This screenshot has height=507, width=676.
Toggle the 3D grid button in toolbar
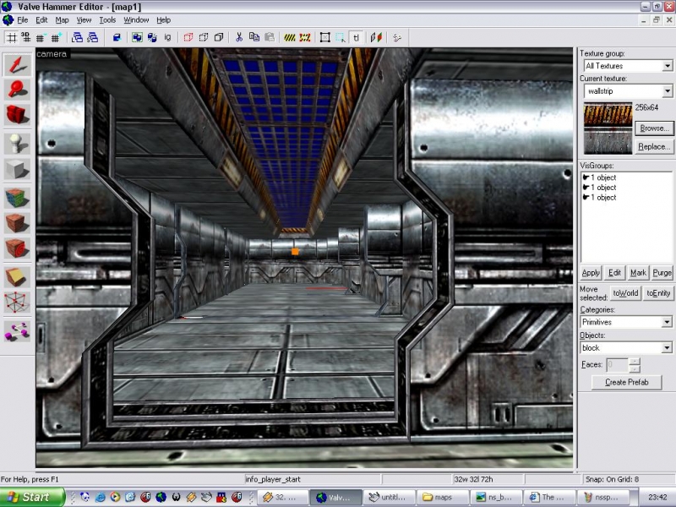tap(25, 37)
